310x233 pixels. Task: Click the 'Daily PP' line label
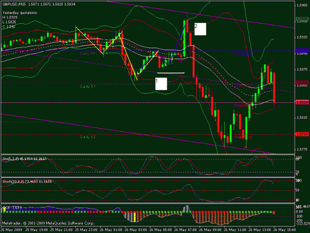[88, 54]
